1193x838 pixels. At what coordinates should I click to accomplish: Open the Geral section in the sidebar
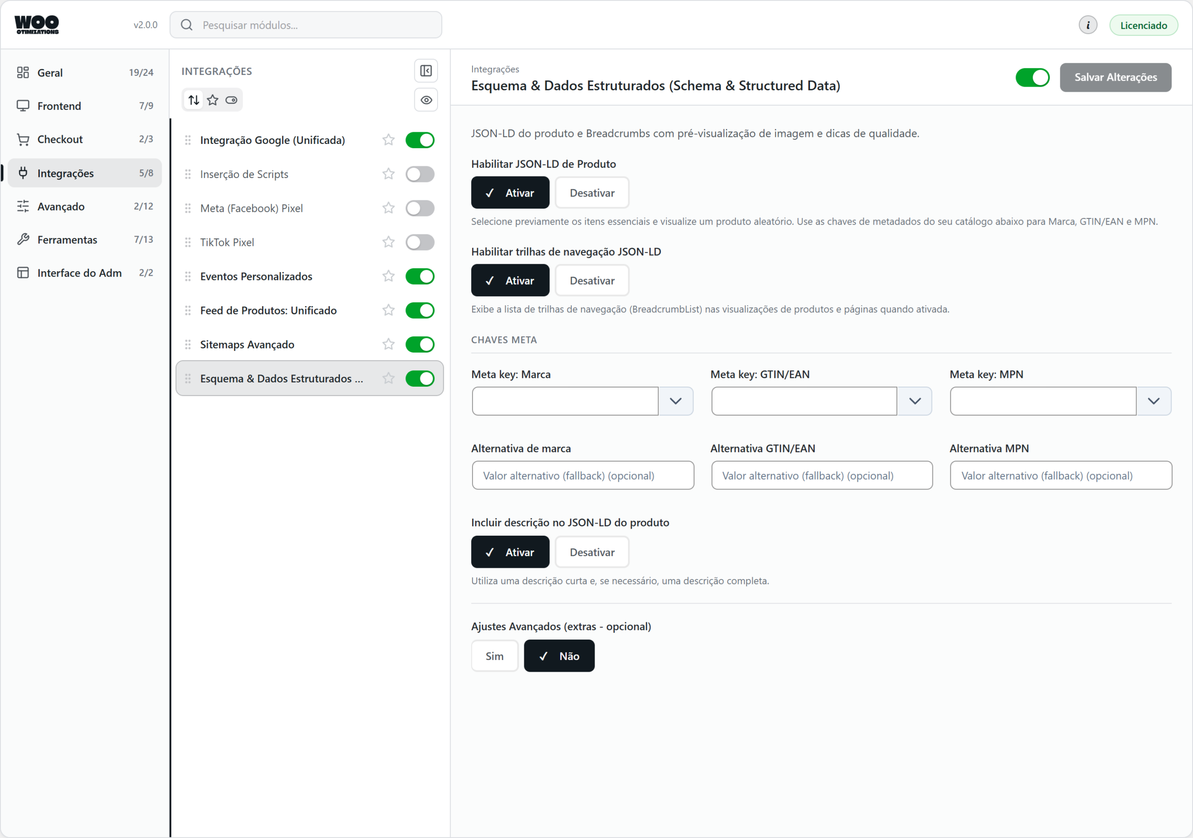pyautogui.click(x=85, y=73)
